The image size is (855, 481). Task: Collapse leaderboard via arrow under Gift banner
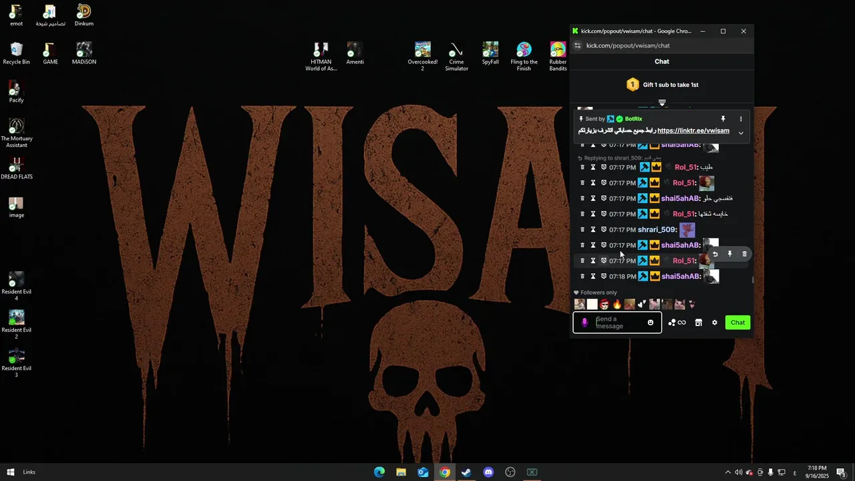click(x=662, y=103)
